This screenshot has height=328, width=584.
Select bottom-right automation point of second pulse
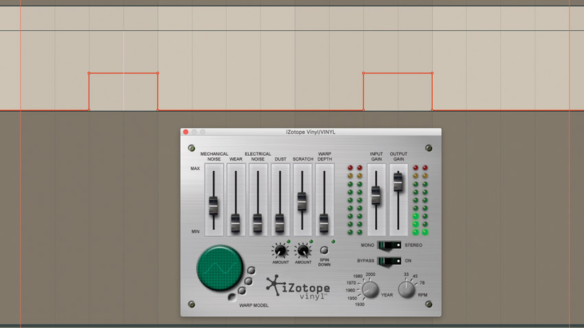[432, 110]
